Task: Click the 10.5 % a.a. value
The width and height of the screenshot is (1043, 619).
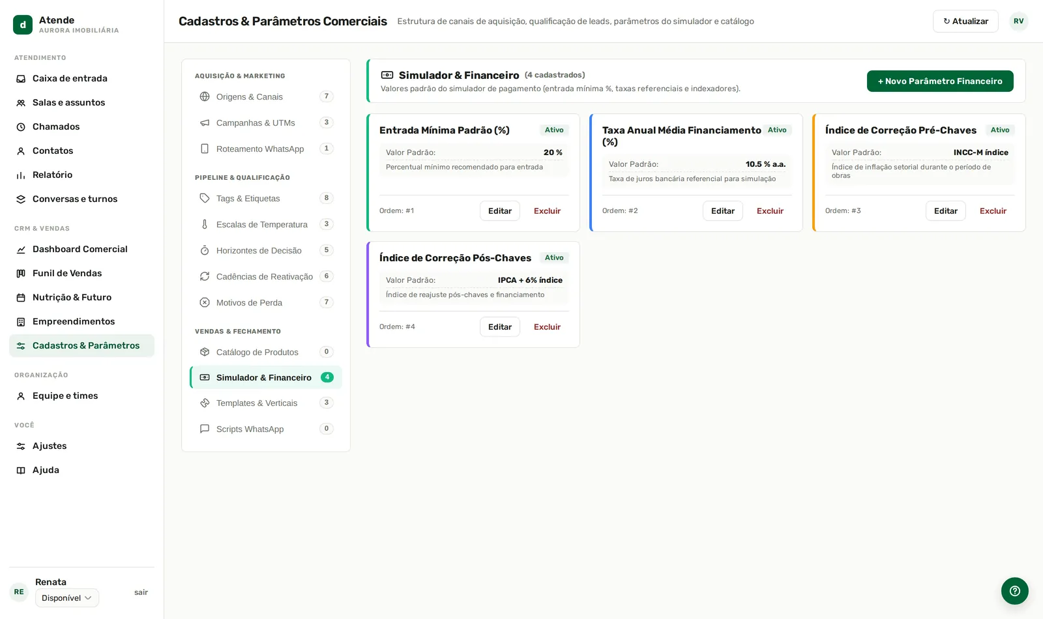Action: tap(765, 164)
